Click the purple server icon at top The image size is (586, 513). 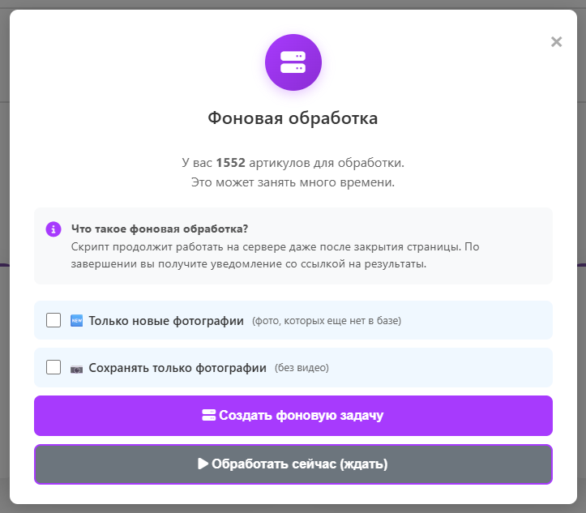tap(293, 62)
